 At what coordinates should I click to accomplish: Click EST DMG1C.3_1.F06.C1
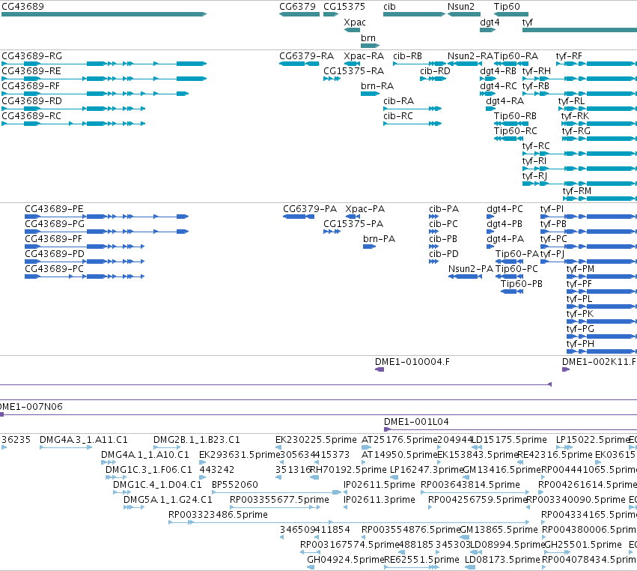(x=116, y=477)
